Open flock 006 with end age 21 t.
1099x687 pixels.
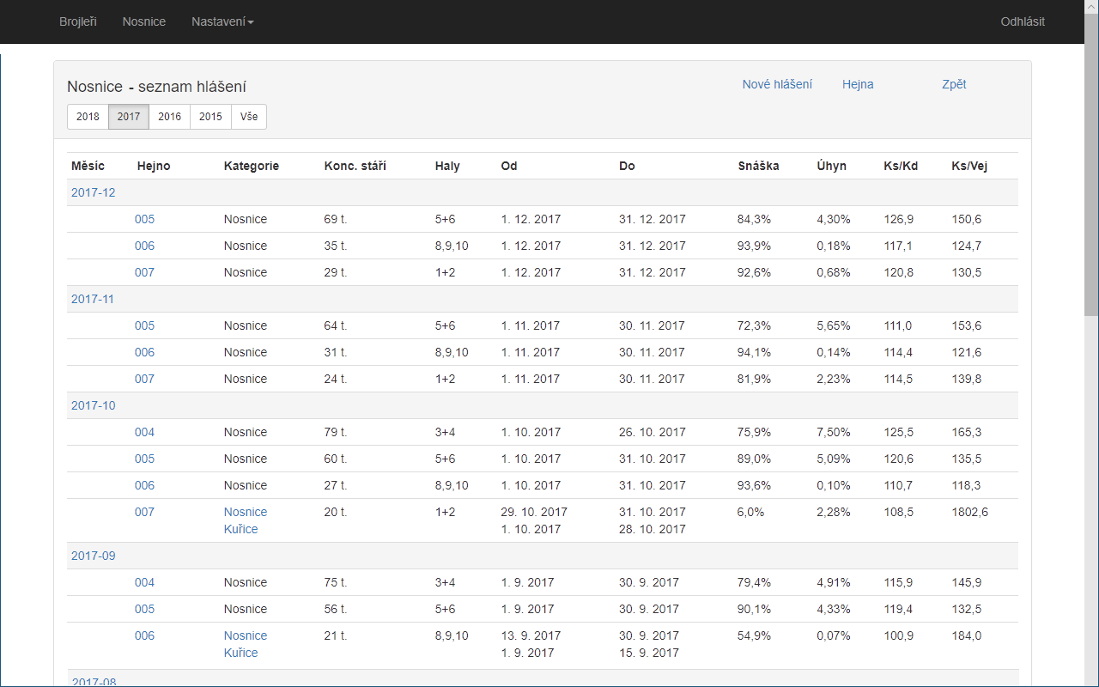click(144, 635)
